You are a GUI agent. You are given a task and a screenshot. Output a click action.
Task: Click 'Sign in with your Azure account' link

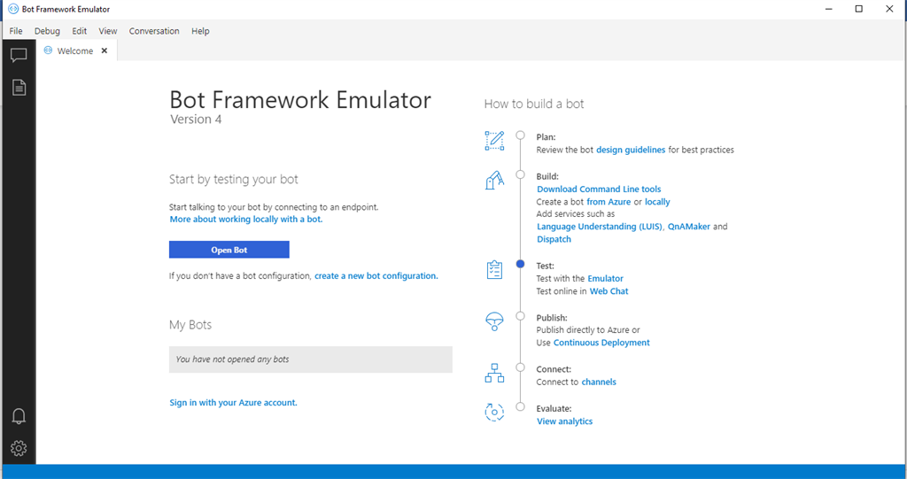pos(233,403)
